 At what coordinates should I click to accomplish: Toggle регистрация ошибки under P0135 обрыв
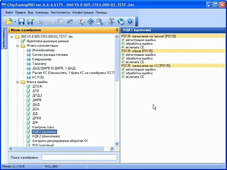(123, 55)
